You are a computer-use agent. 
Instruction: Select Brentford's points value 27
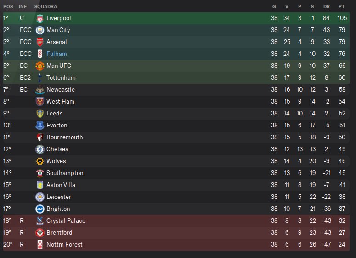click(x=341, y=232)
